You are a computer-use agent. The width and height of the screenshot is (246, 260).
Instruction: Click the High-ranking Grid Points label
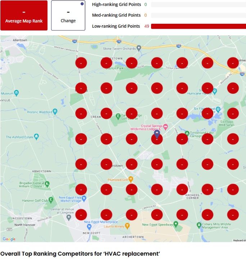(117, 4)
